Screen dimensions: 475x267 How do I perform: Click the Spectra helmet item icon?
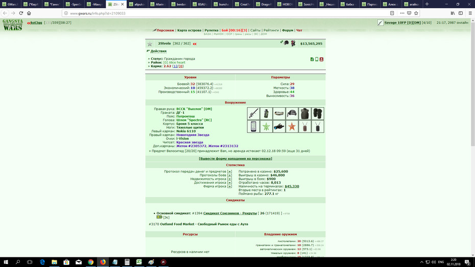click(x=292, y=113)
